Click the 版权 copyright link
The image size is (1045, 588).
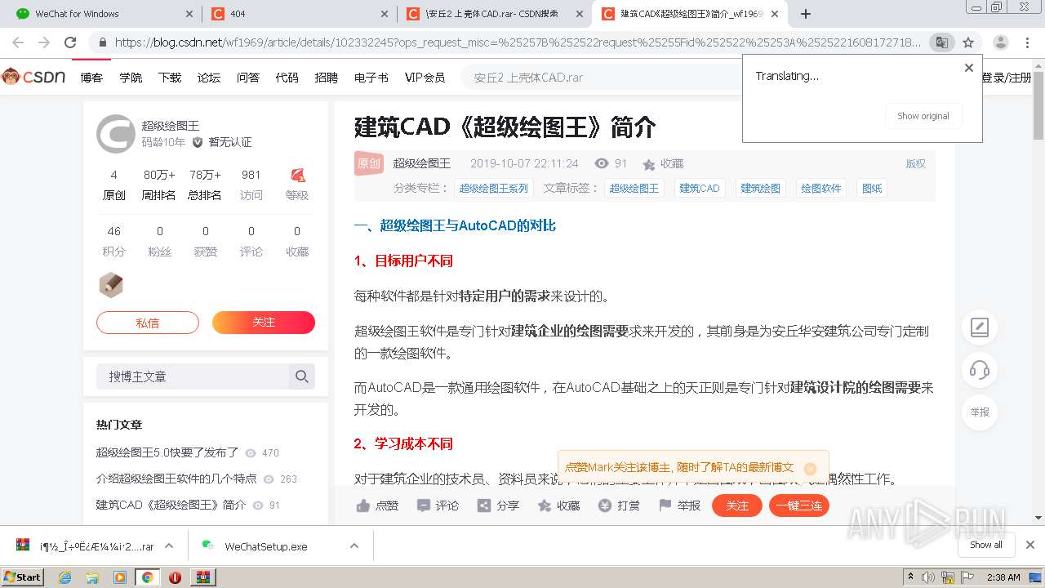coord(916,164)
